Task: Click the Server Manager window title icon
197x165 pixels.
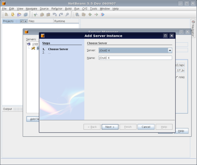Action: [x=26, y=32]
